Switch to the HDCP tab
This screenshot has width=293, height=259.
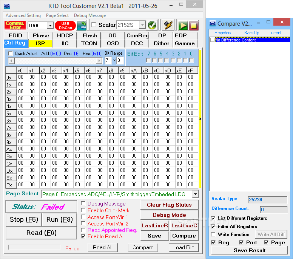point(65,35)
